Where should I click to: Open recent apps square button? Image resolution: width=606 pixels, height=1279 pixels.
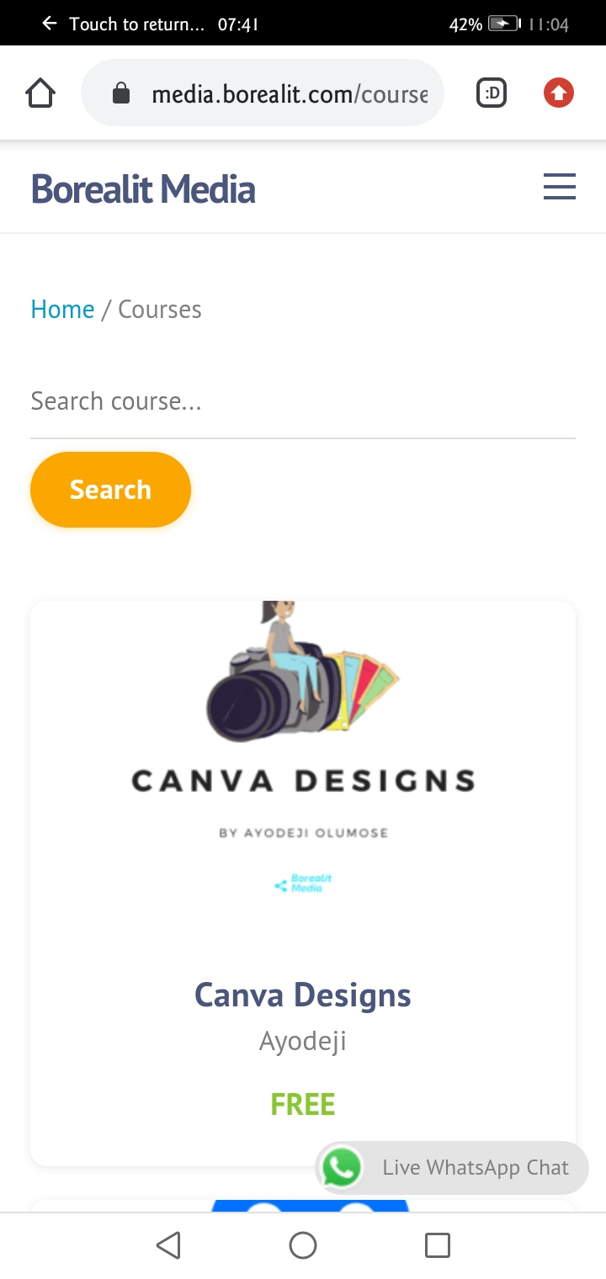tap(438, 1245)
